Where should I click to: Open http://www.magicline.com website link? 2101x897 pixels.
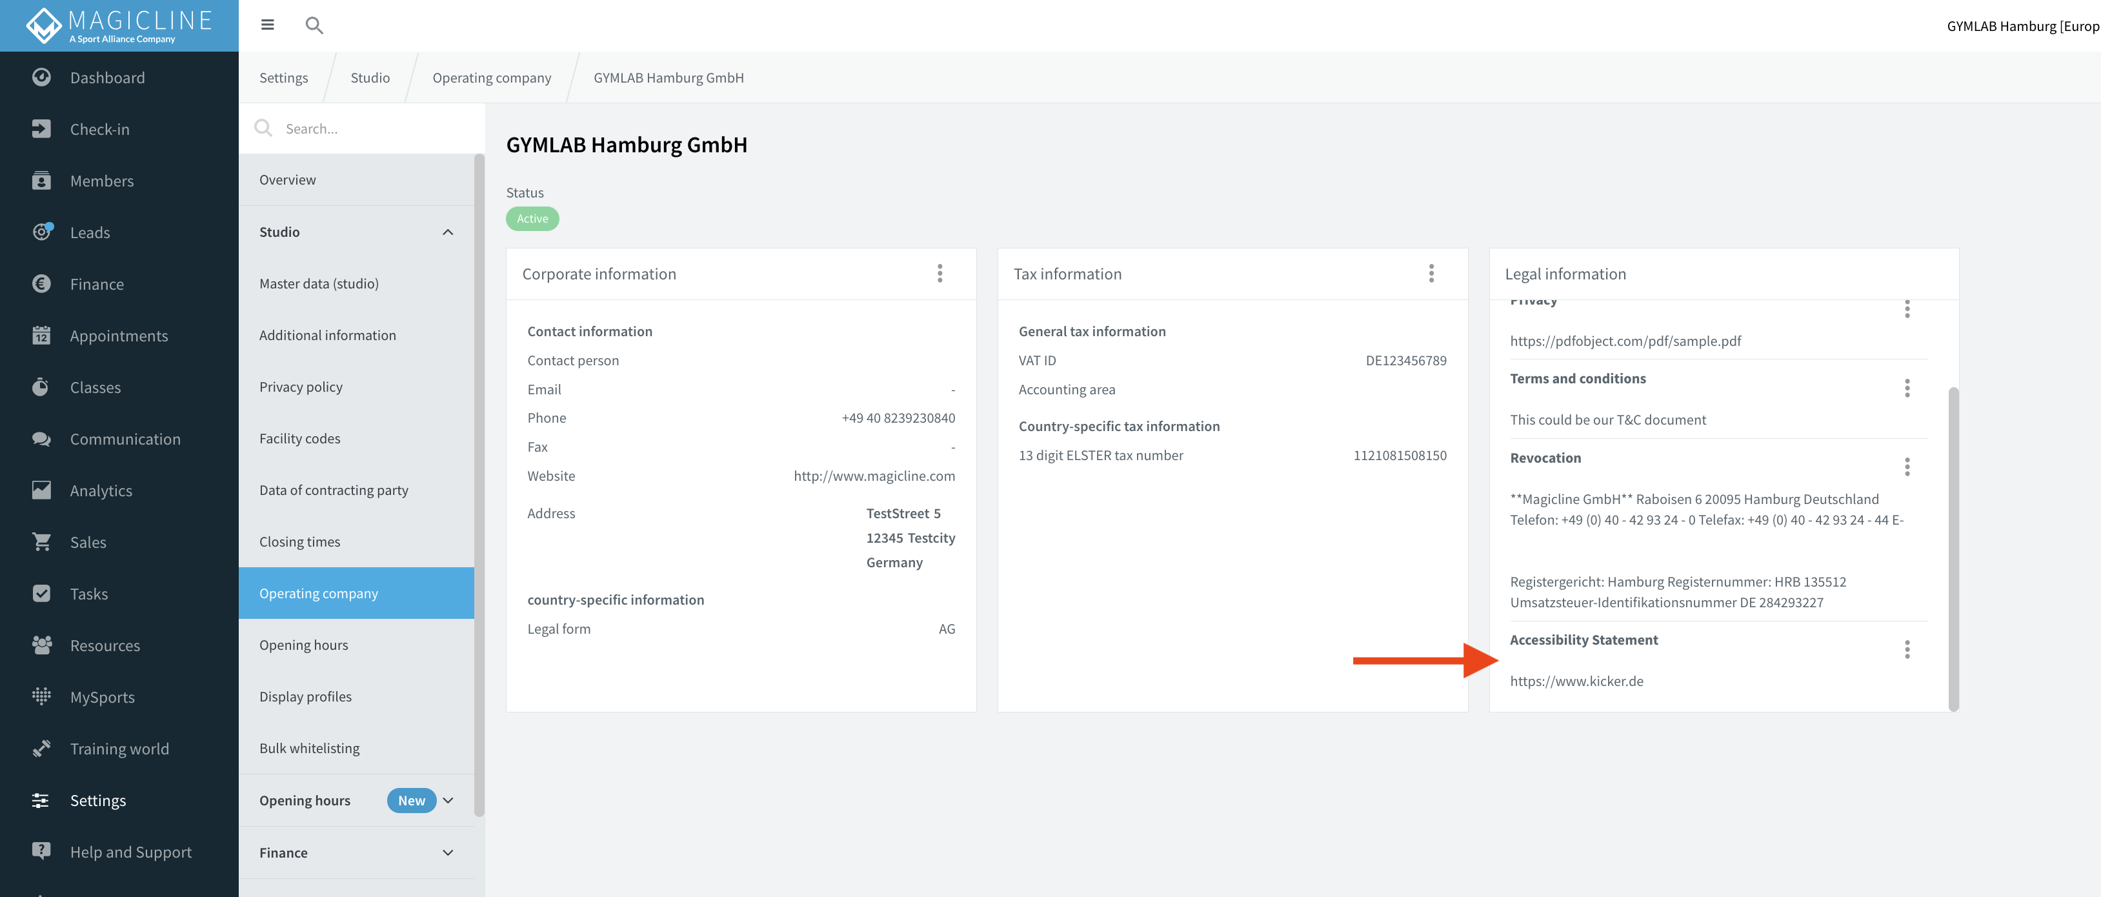click(874, 476)
